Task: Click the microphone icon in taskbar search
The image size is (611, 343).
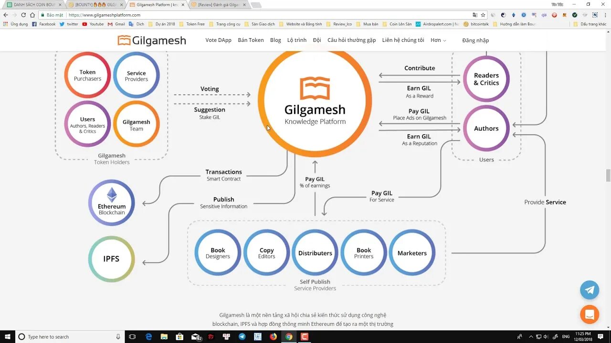Action: (118, 337)
